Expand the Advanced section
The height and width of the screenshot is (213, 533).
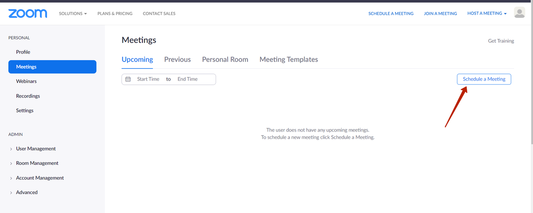pos(27,193)
